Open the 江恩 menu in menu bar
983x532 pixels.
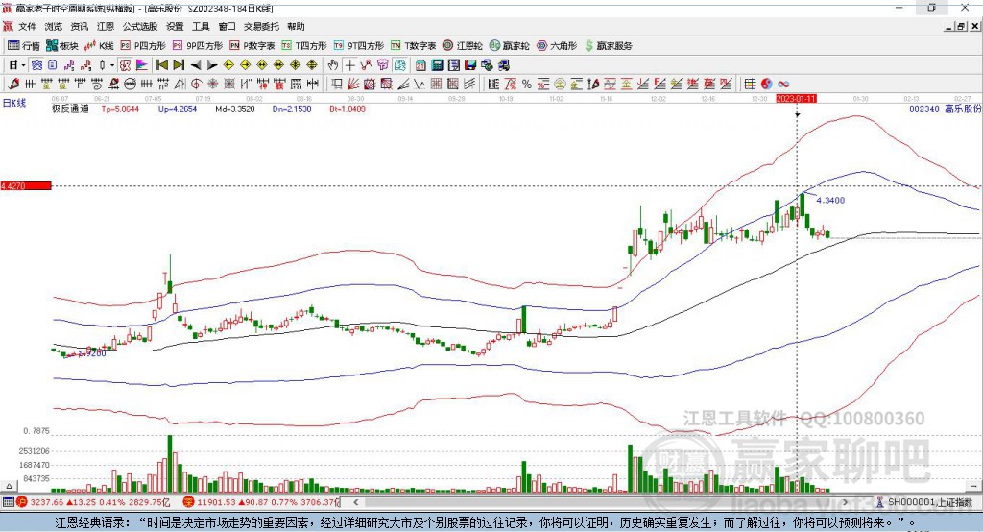pyautogui.click(x=106, y=27)
